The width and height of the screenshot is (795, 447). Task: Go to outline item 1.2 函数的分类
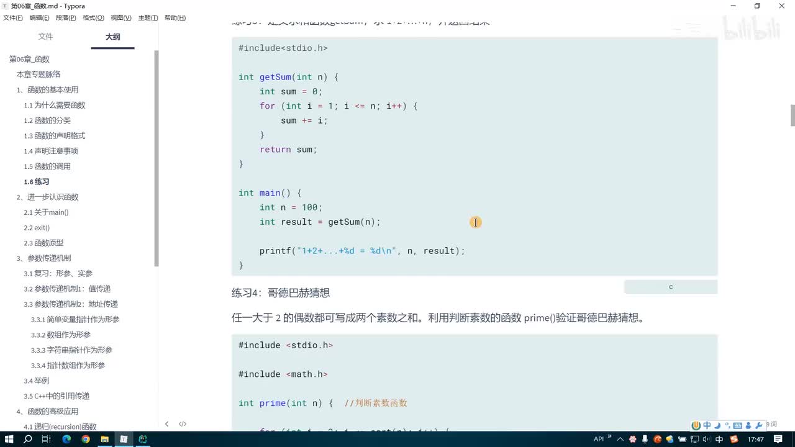[47, 120]
